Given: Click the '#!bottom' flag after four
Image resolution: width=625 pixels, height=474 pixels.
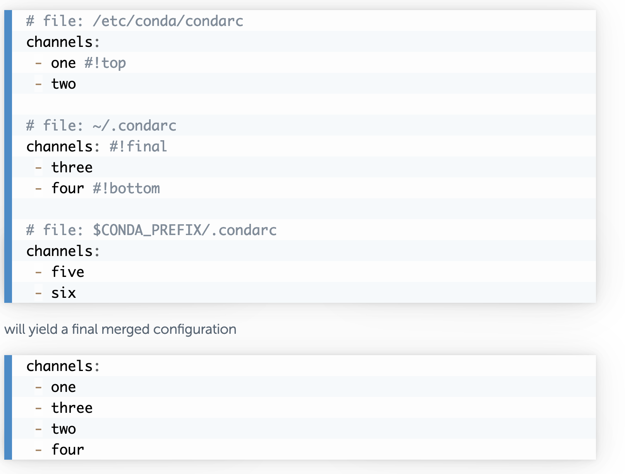Looking at the screenshot, I should [x=126, y=188].
